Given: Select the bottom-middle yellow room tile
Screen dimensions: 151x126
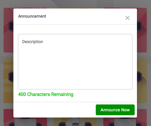Looking at the screenshot, I should click(x=75, y=122).
